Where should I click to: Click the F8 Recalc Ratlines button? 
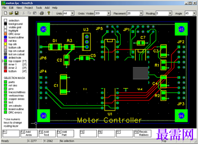pyautogui.click(x=143, y=133)
